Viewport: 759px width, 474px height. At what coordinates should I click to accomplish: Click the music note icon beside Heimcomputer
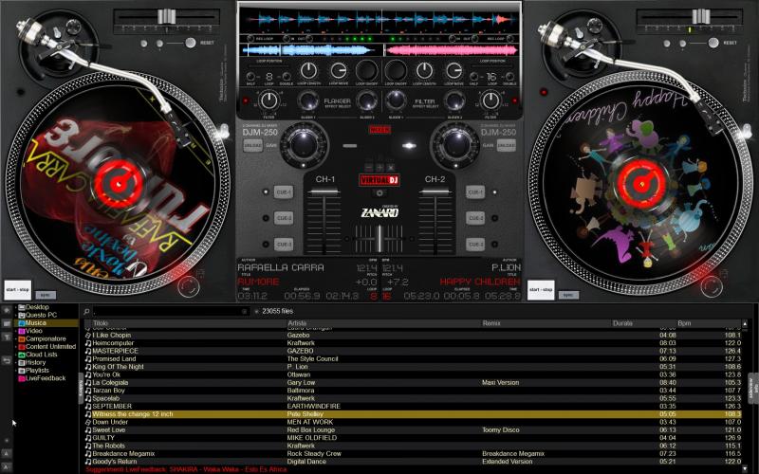[88, 343]
